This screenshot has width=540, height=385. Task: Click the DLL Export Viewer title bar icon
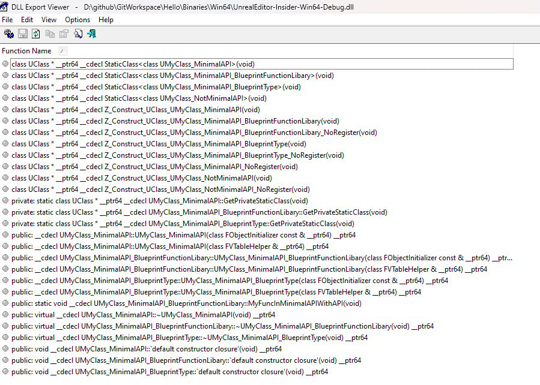click(5, 6)
